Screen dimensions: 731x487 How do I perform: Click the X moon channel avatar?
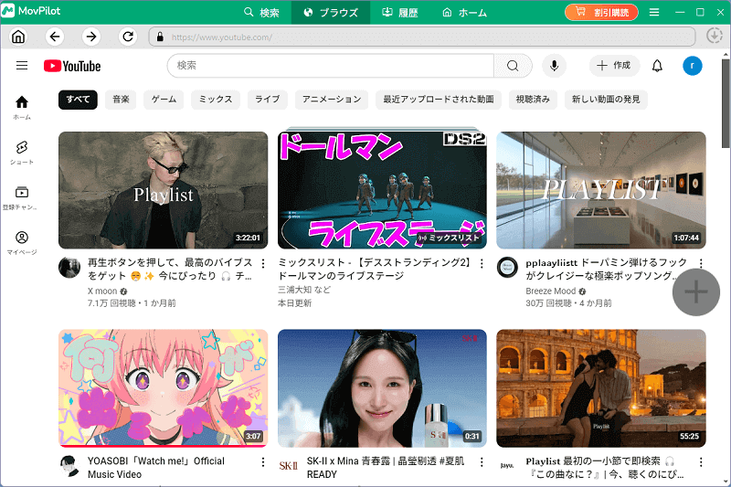(69, 268)
